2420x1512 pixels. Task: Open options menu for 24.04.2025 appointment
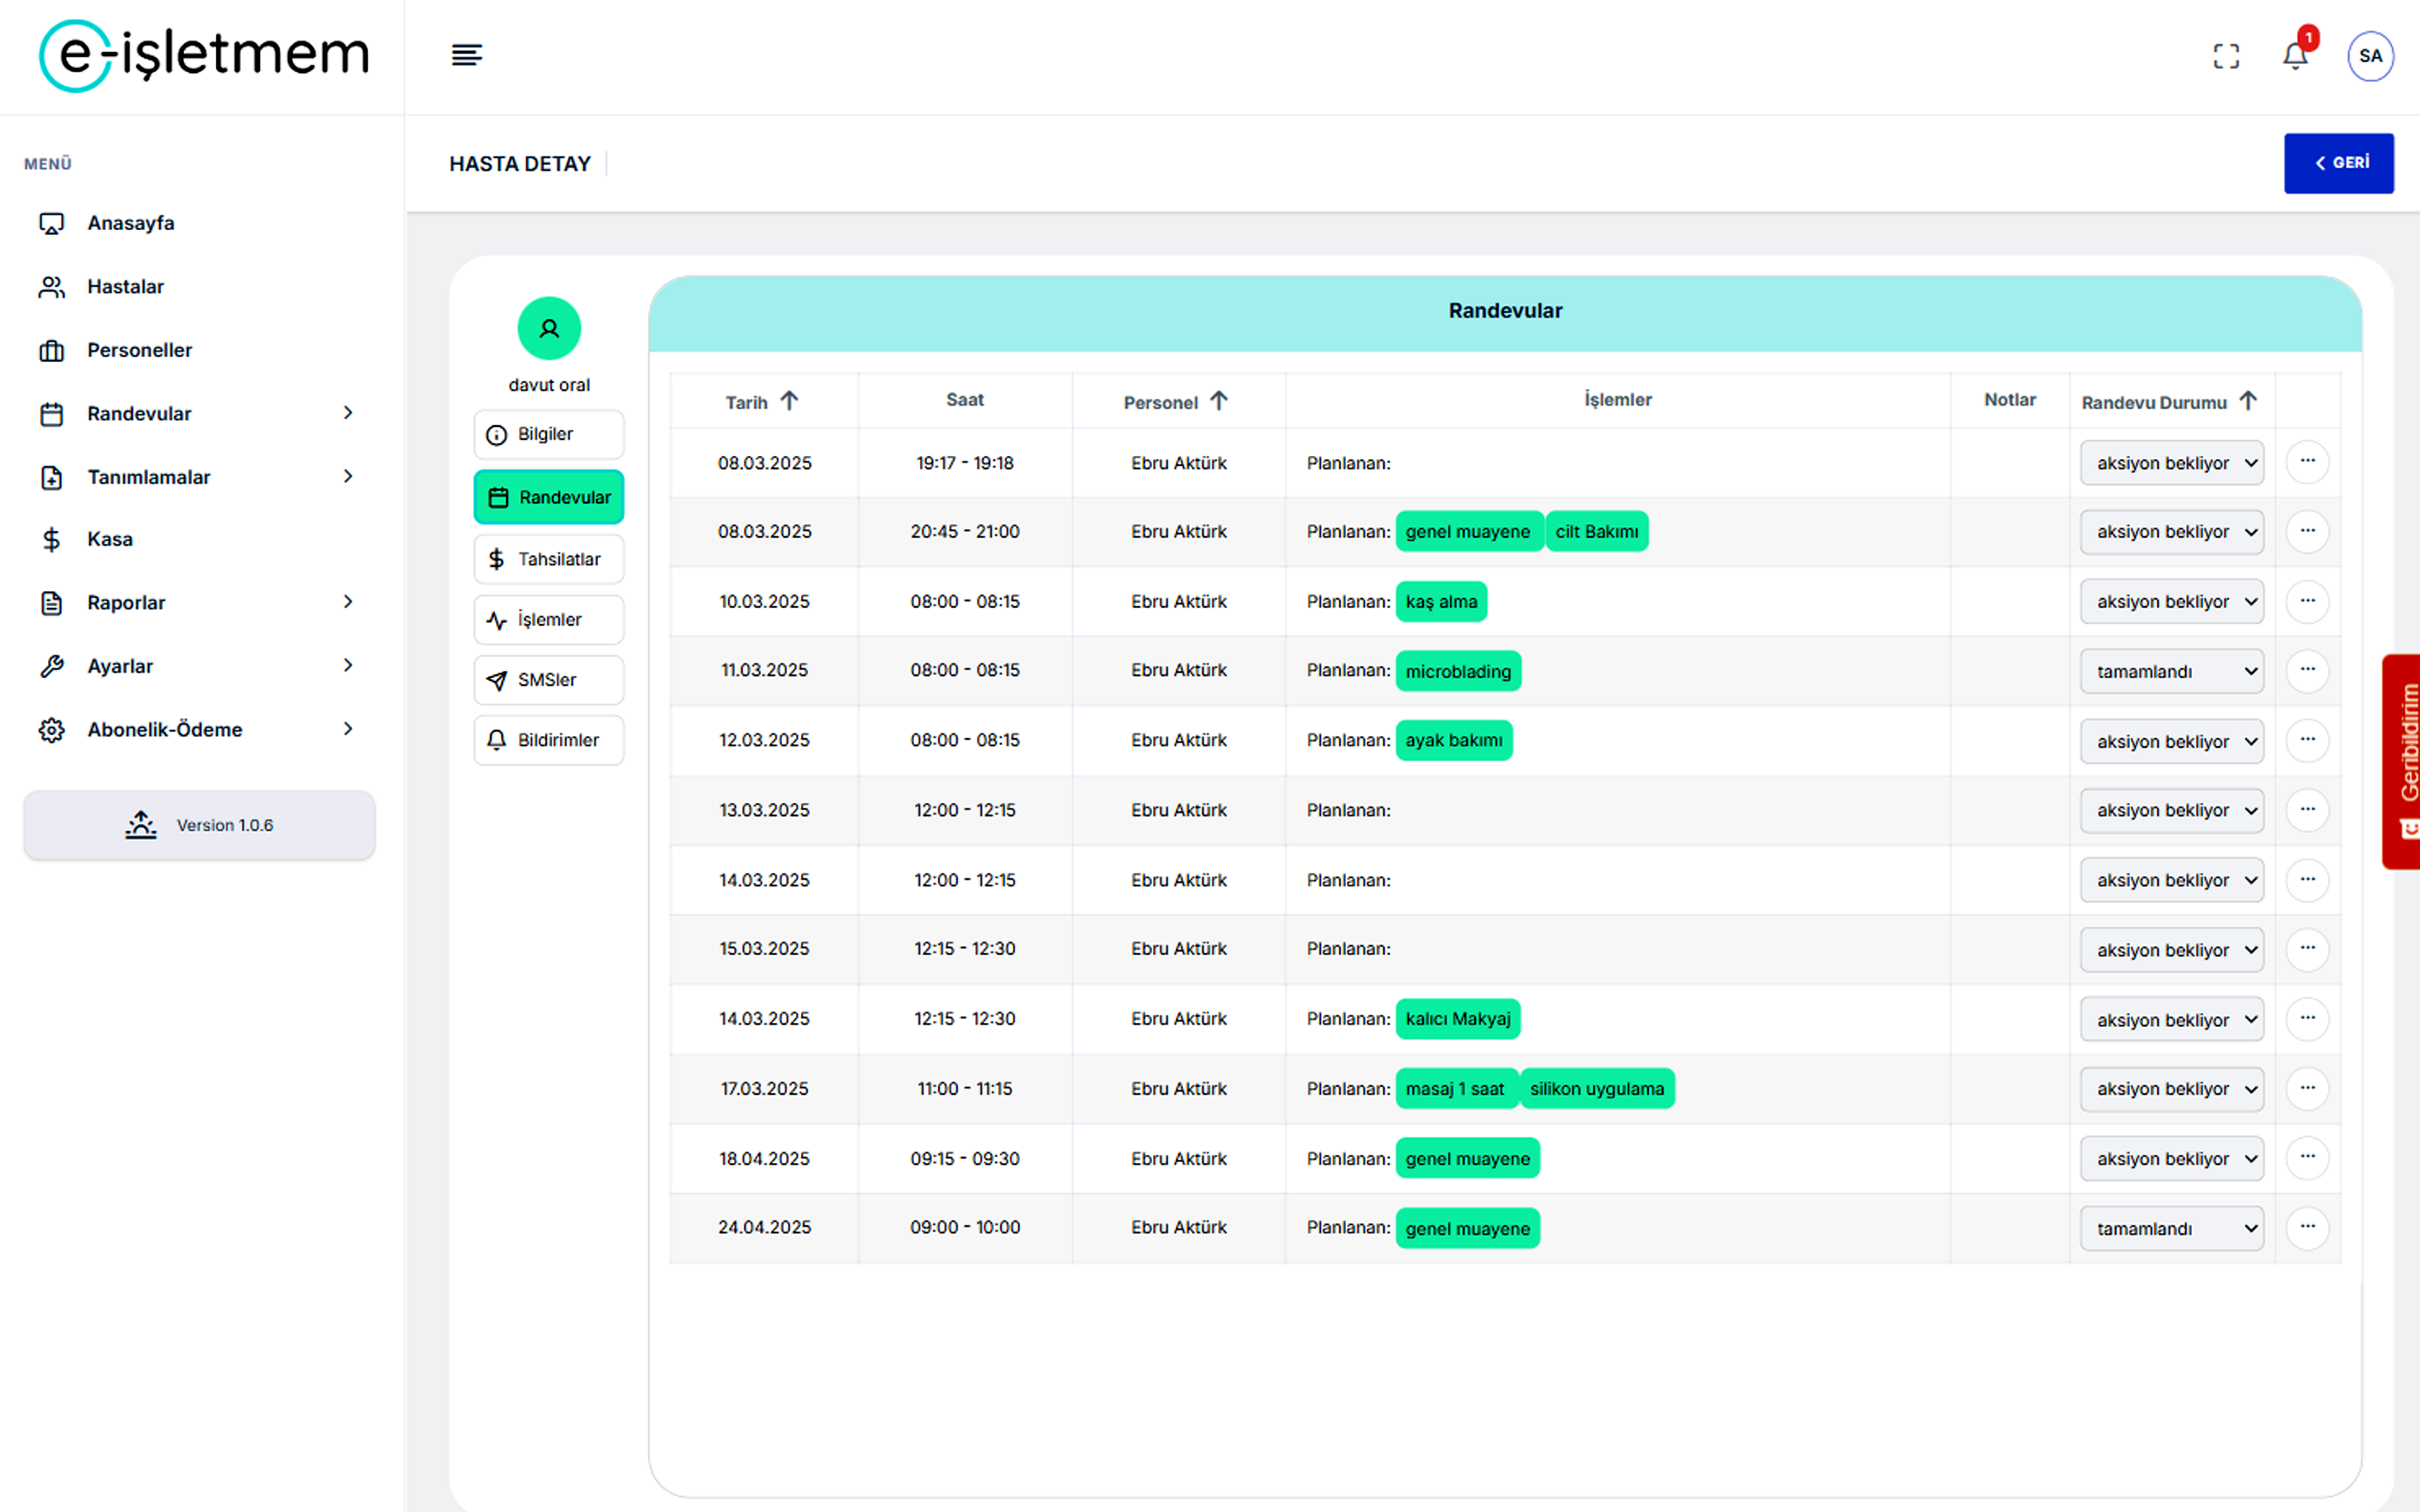coord(2307,1227)
